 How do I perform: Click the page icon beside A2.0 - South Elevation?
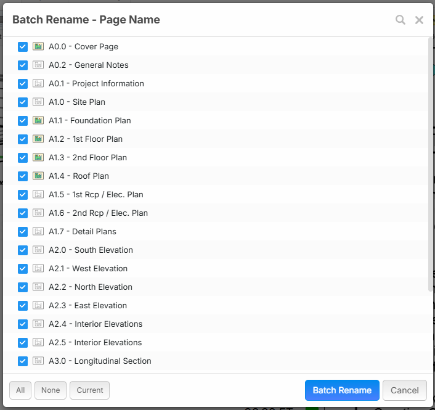point(38,250)
